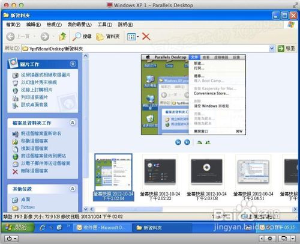Select thumbnail 螢幕快照 下午2.02.04

[113, 177]
